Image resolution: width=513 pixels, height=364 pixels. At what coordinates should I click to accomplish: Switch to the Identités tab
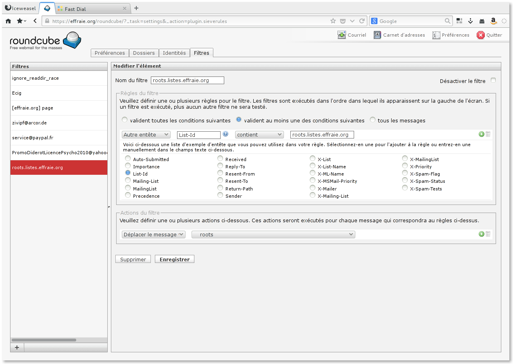[x=174, y=53]
